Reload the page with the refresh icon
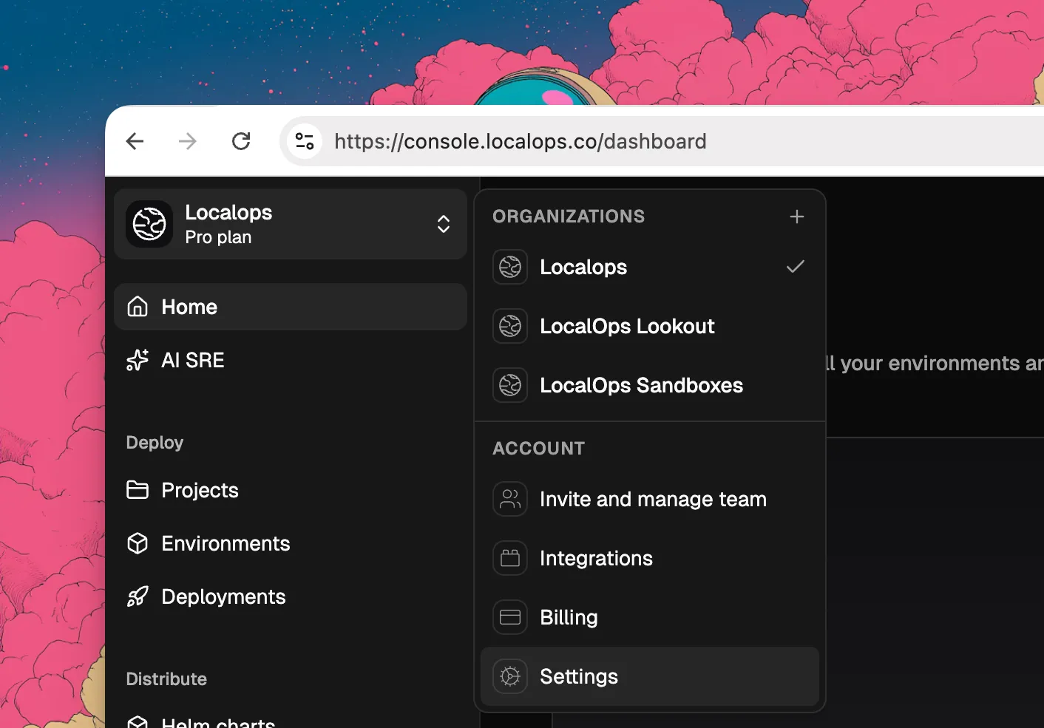Screen dimensions: 1044x728 click(241, 141)
